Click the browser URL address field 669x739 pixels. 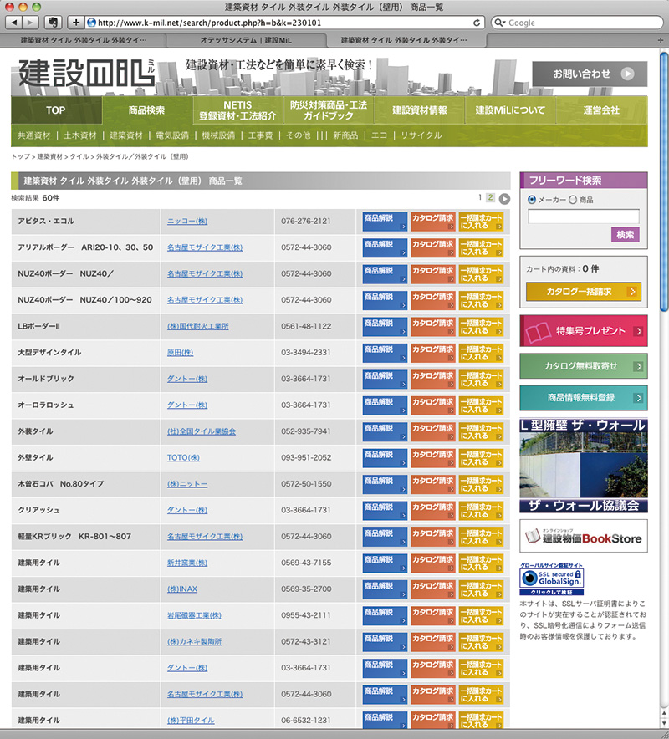tap(285, 23)
